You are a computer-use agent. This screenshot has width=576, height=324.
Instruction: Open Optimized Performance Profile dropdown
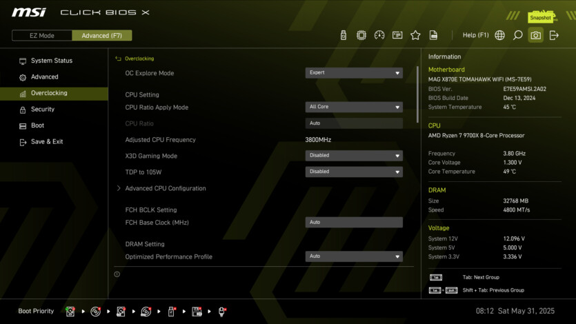354,256
